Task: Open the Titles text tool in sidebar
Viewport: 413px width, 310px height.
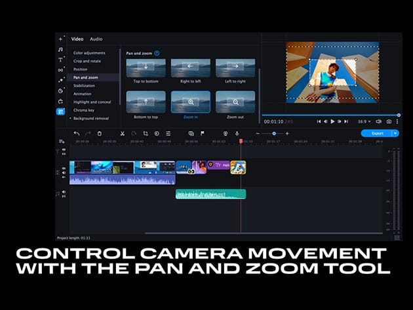Action: (x=60, y=60)
